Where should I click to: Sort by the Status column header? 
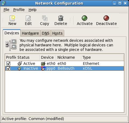click(28, 57)
